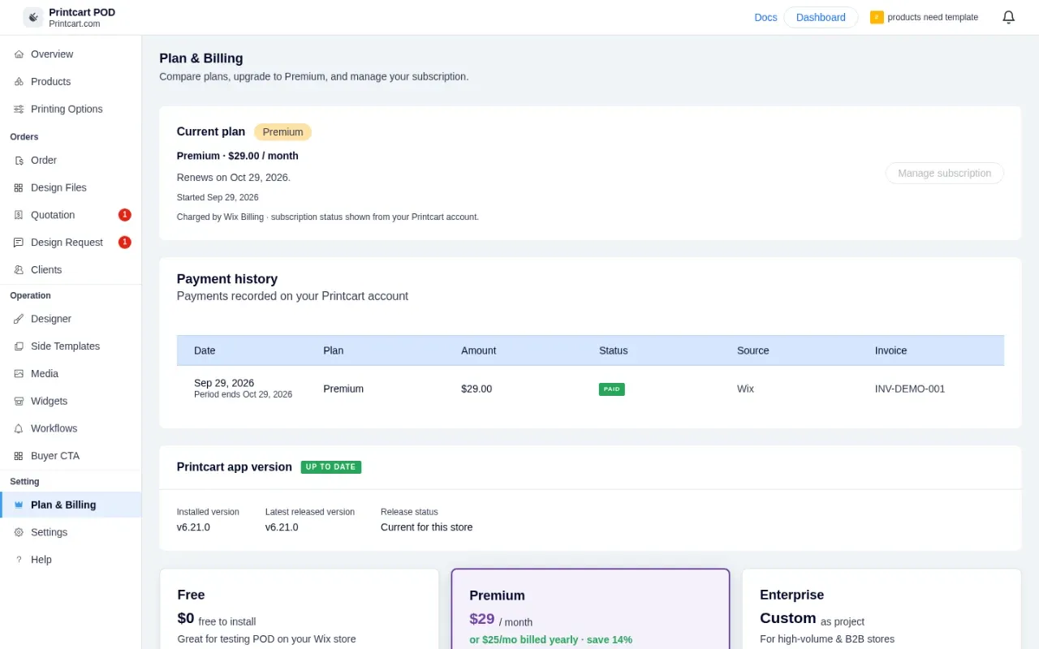Image resolution: width=1039 pixels, height=649 pixels.
Task: Click the Design Files grid icon
Action: (x=19, y=188)
